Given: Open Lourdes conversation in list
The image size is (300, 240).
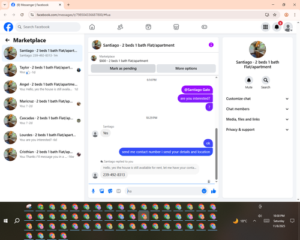Looking at the screenshot, I should coord(42,137).
